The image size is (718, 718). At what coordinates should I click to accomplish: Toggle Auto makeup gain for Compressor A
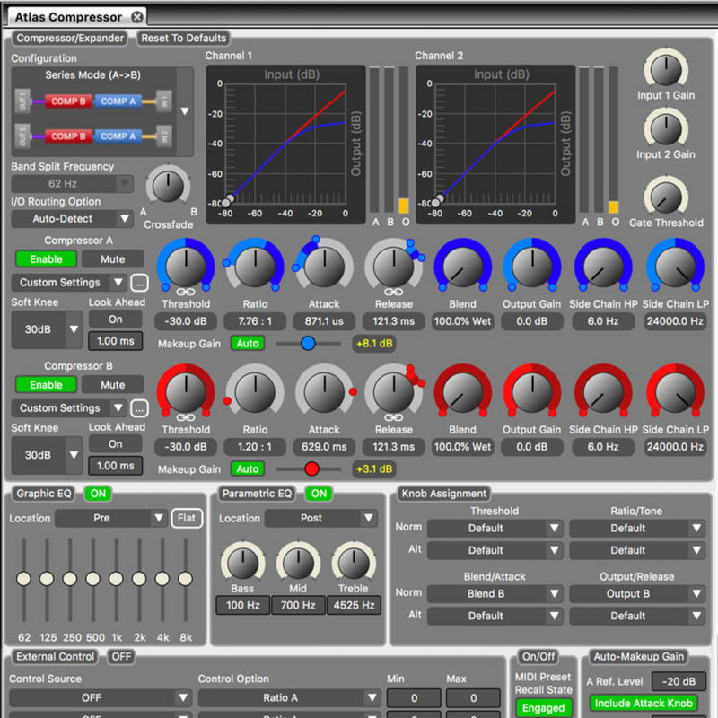pyautogui.click(x=248, y=343)
